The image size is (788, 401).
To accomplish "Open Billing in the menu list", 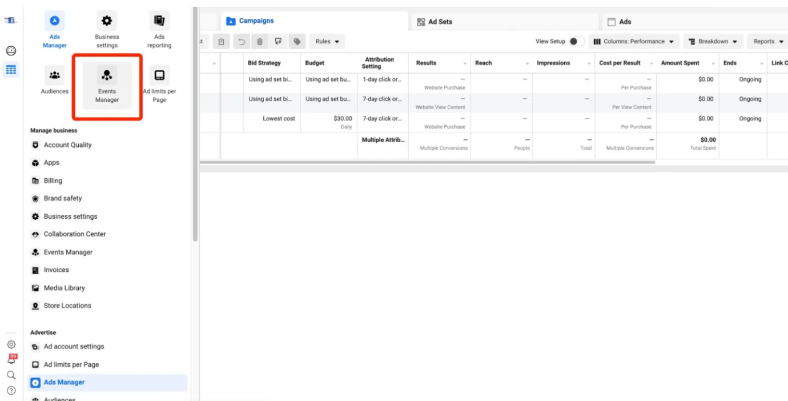I will pos(53,181).
